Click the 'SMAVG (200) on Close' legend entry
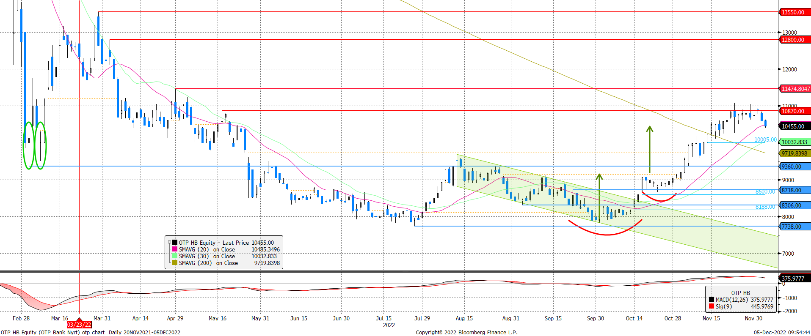Screen dimensions: 811x336 (x=208, y=263)
